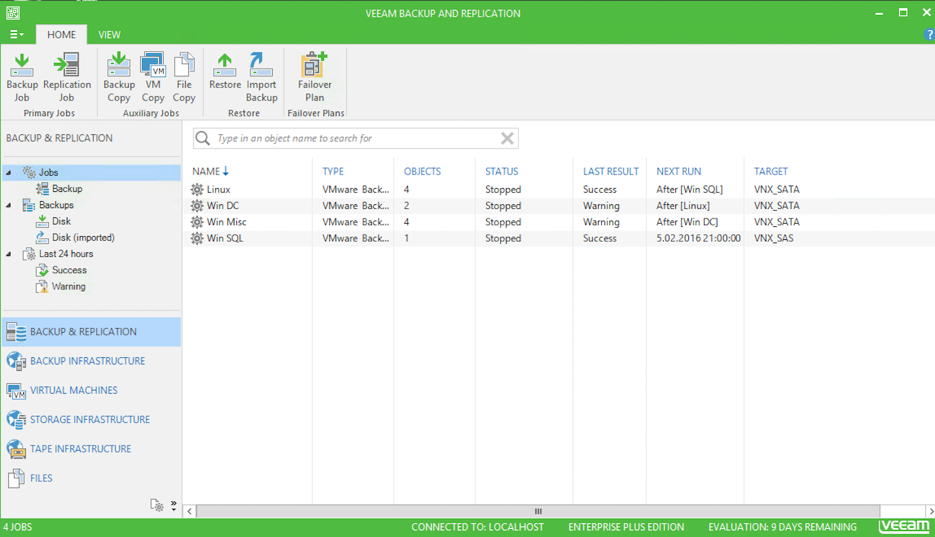Launch the VM Copy job
The width and height of the screenshot is (935, 537).
click(153, 78)
